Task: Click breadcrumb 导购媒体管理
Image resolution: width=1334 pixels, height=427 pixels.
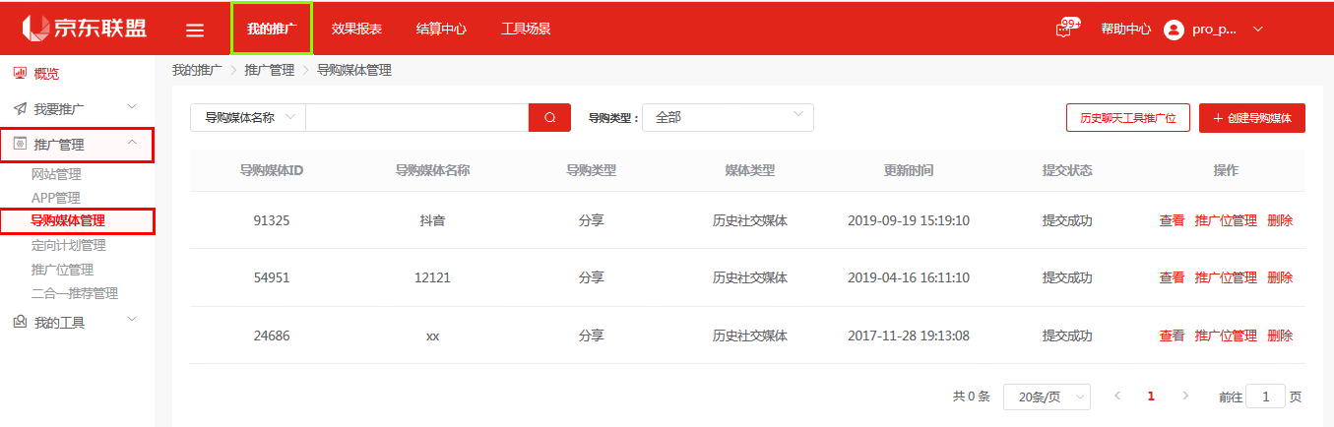Action: (354, 70)
